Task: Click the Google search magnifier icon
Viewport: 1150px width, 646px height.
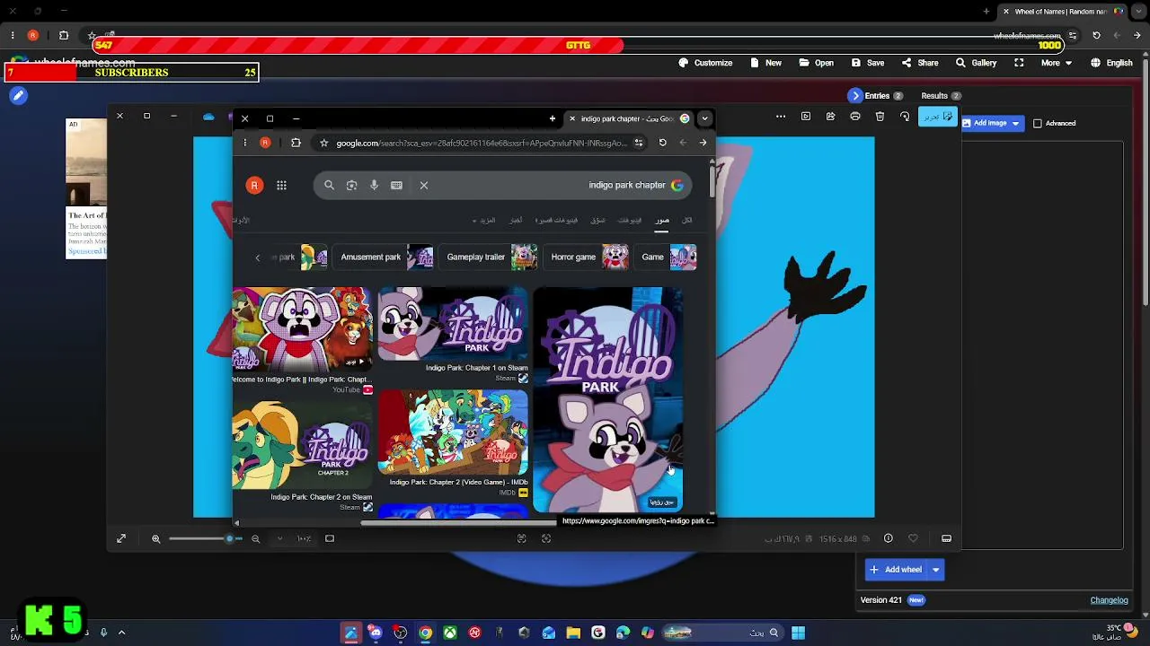Action: coord(329,185)
